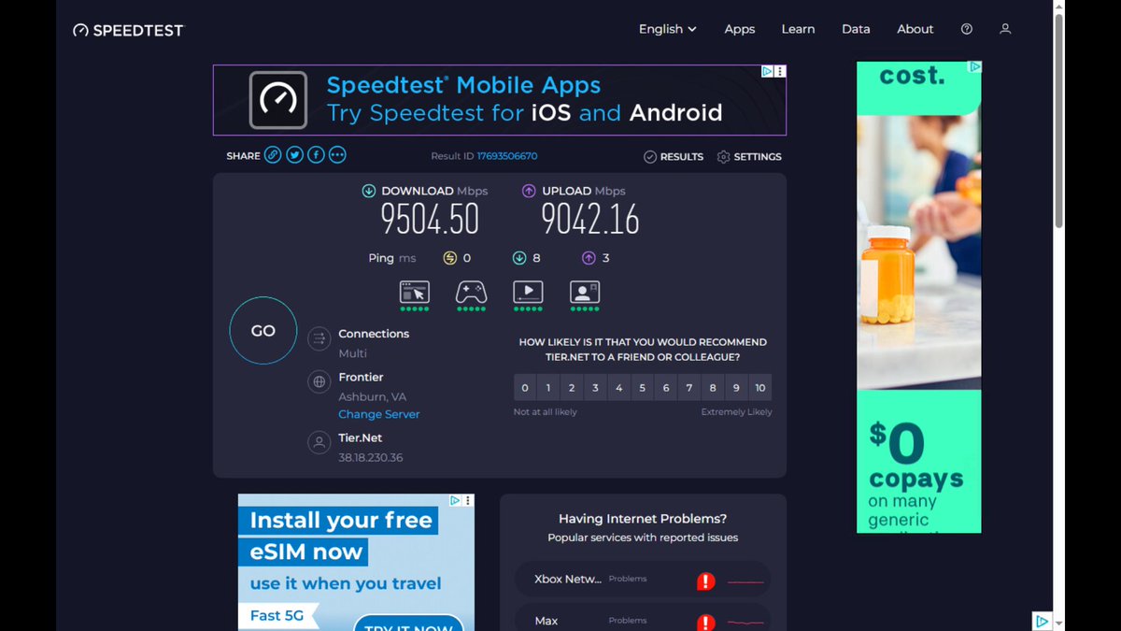1121x631 pixels.
Task: Select rating 3 for recommendation
Action: [595, 387]
